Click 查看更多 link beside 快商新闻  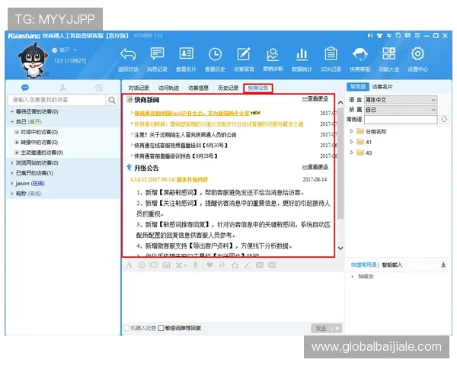pyautogui.click(x=315, y=98)
